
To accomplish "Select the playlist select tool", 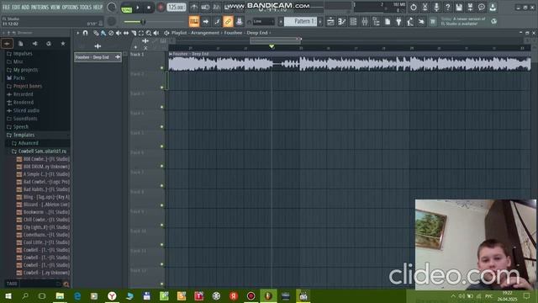I will [141, 33].
